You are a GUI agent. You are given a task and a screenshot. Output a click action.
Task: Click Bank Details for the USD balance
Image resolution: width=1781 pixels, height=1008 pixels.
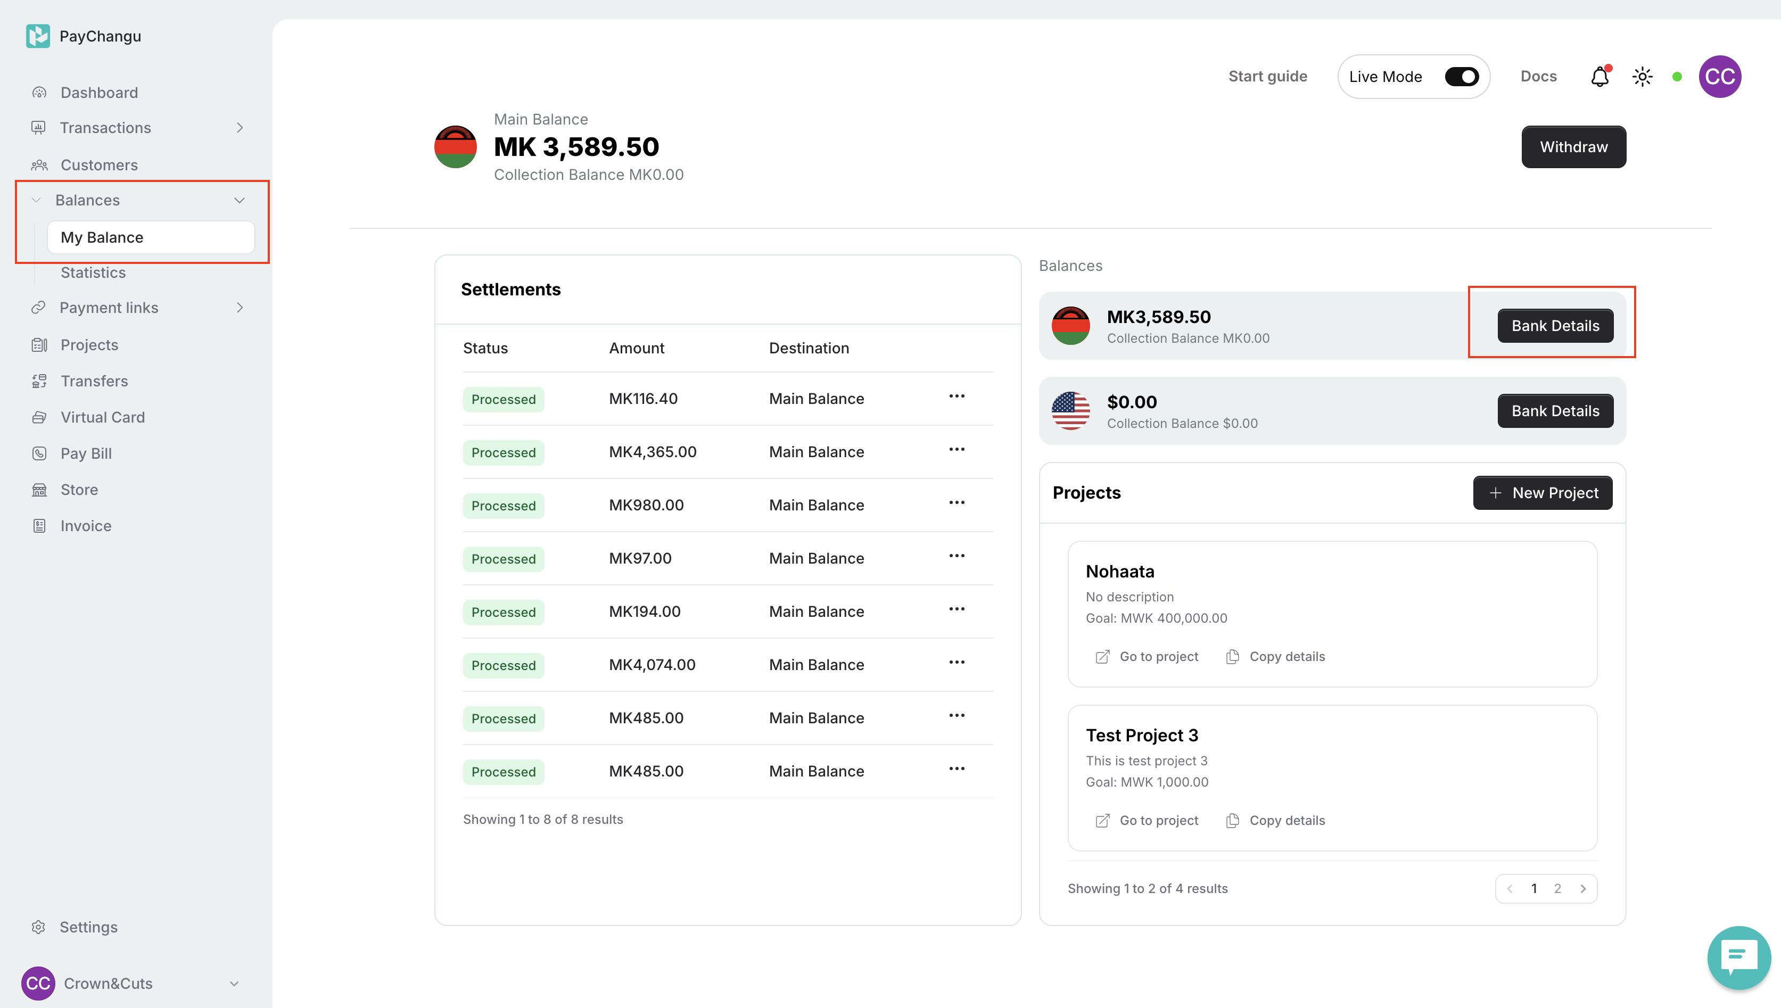pos(1555,410)
